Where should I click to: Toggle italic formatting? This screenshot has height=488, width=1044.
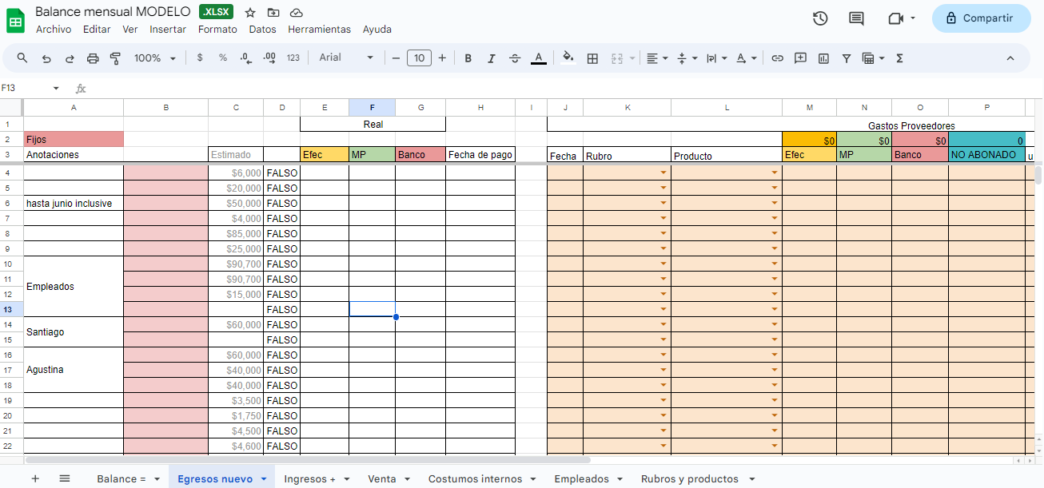pos(491,58)
